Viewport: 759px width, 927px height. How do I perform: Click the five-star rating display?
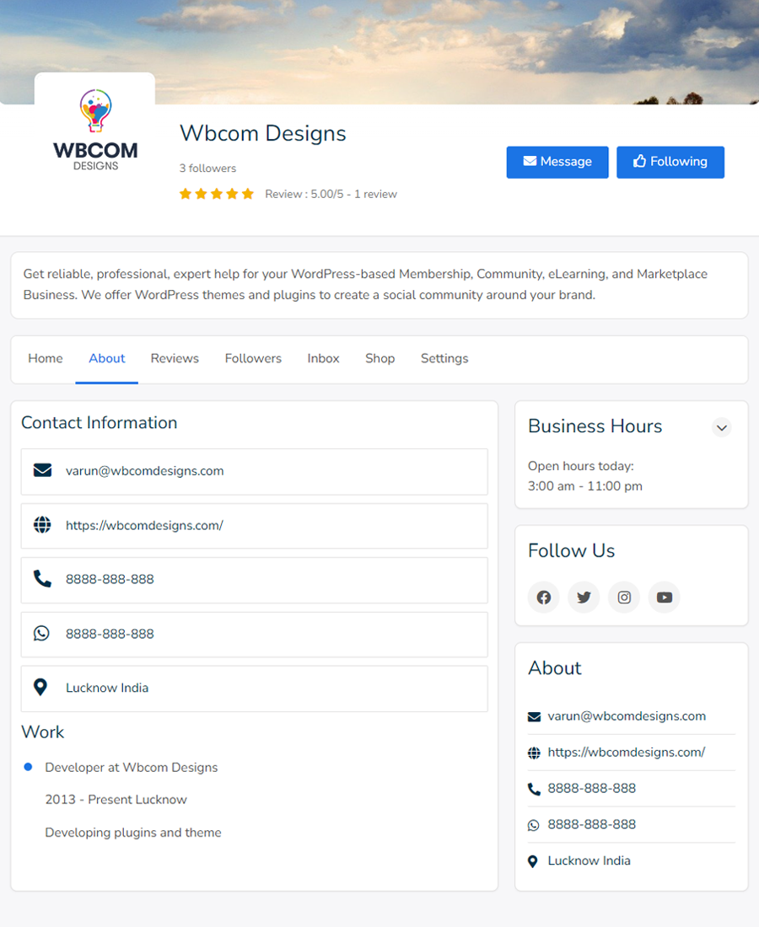[x=216, y=194]
